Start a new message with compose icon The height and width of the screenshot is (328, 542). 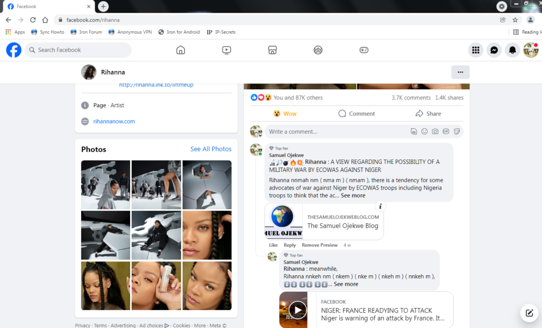click(x=529, y=313)
